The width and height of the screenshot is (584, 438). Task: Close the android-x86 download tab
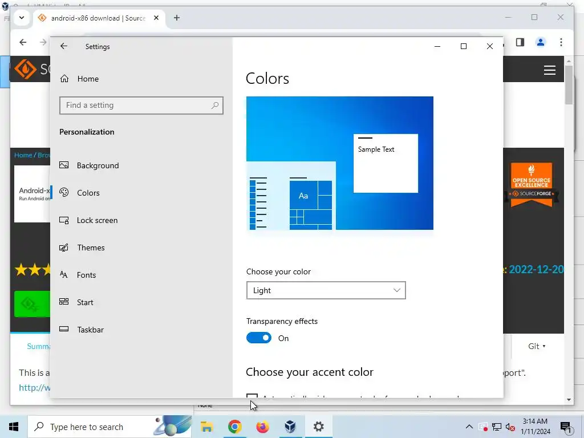[x=156, y=18]
